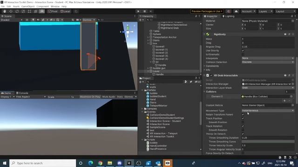Open Custom Reticle object picker
298x167 pixels.
(x=293, y=105)
